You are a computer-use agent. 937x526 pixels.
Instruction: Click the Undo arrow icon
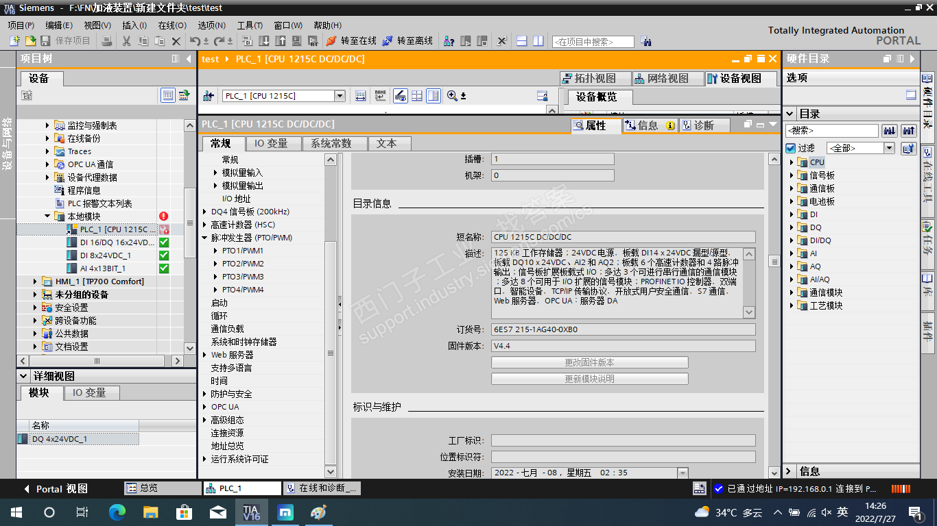pos(195,41)
